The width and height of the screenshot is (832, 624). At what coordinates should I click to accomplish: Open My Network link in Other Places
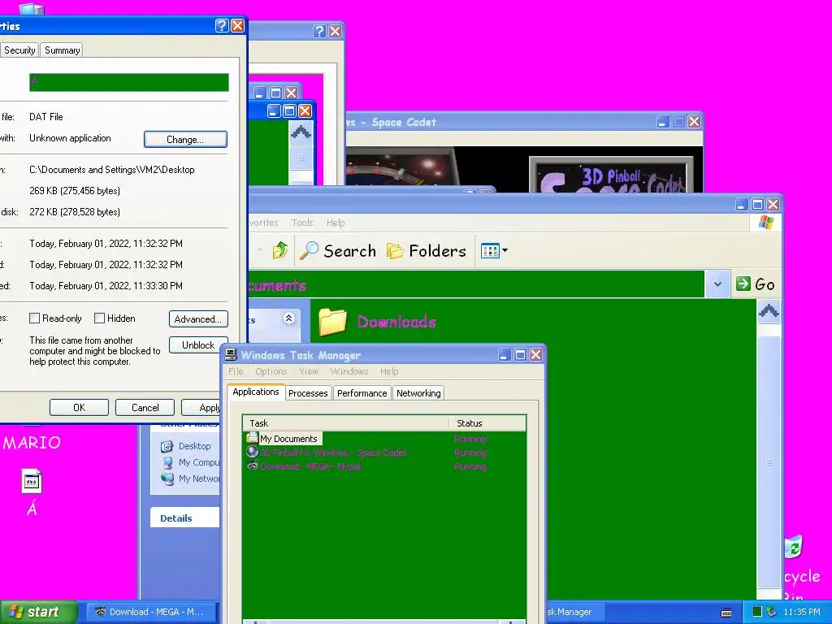click(190, 479)
